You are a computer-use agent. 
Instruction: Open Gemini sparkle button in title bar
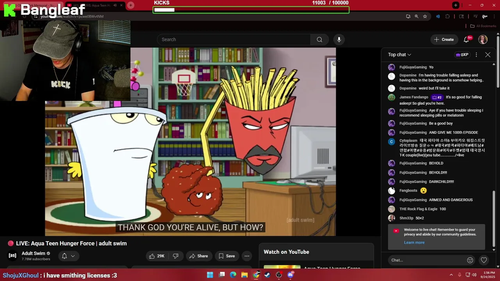click(456, 5)
